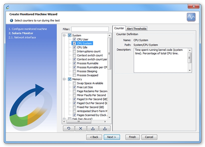
Task: Click the export upload-arrow icon button
Action: tap(93, 128)
